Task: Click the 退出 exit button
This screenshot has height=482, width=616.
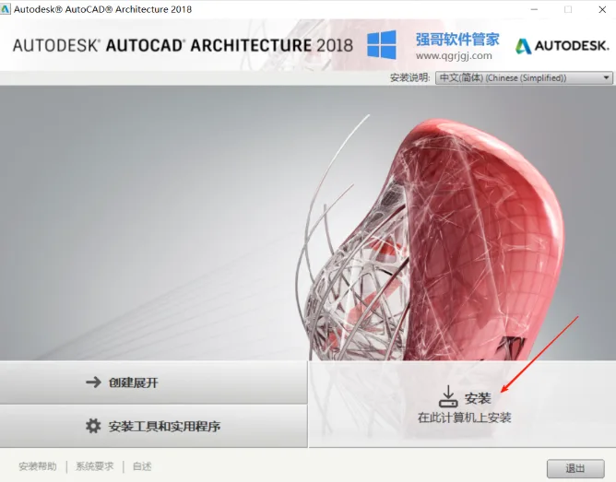Action: pyautogui.click(x=575, y=468)
